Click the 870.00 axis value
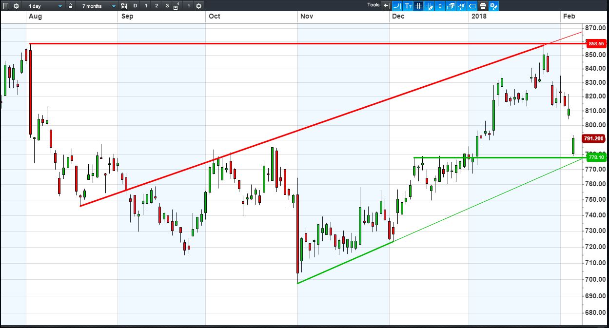 (x=596, y=28)
